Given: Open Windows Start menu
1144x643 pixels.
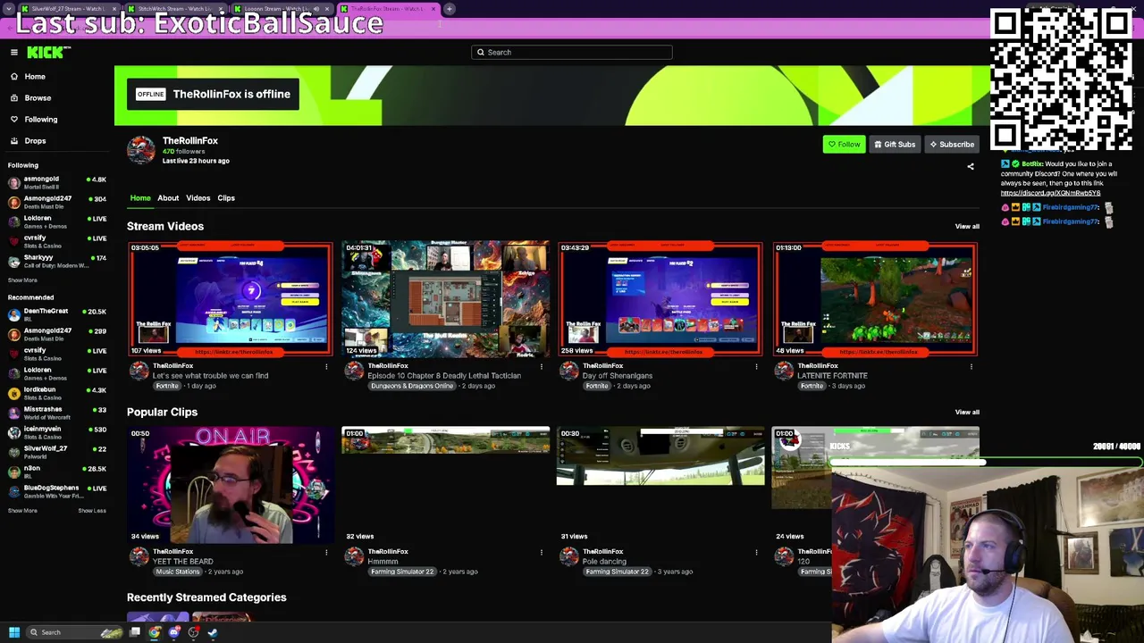Looking at the screenshot, I should [13, 632].
